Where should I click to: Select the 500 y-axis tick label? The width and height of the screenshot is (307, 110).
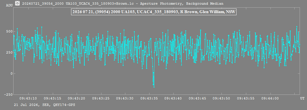tap(9, 32)
